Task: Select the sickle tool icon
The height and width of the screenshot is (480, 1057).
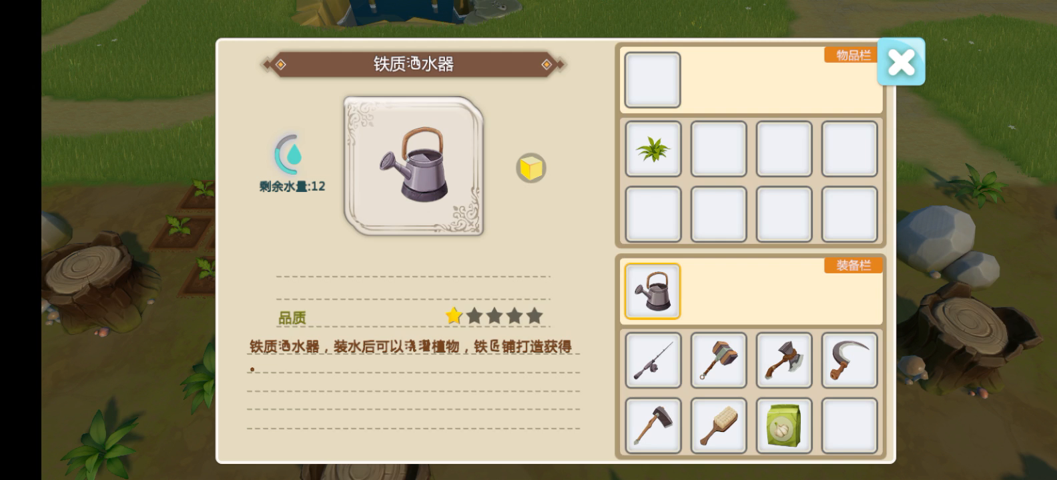Action: (x=849, y=360)
